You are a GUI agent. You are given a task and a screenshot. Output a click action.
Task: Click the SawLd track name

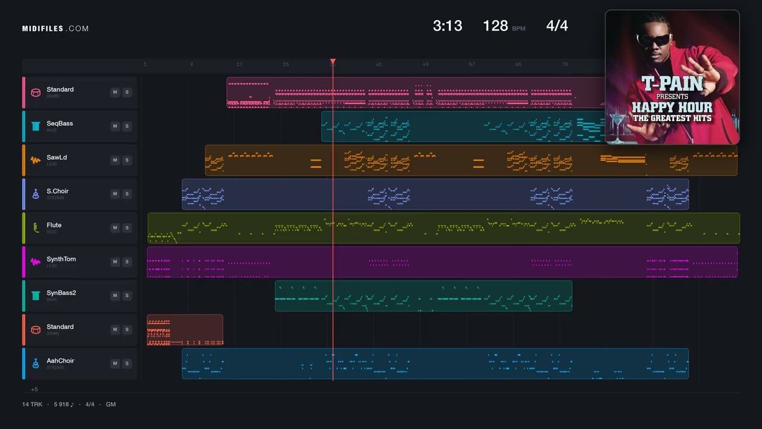point(57,157)
